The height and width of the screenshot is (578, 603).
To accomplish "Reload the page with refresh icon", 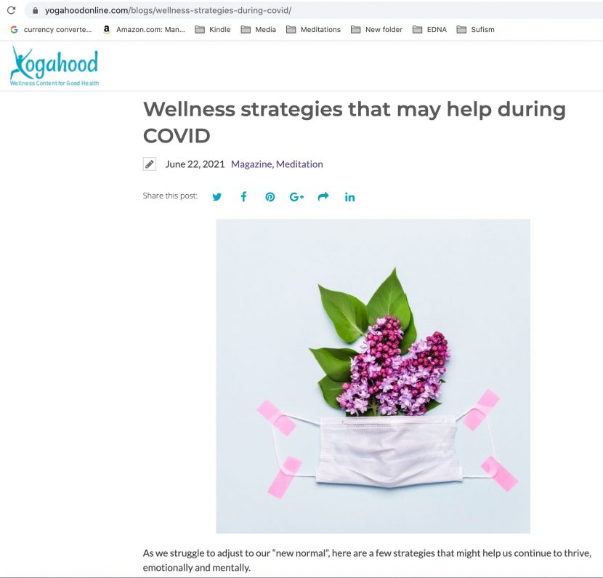I will click(x=11, y=10).
